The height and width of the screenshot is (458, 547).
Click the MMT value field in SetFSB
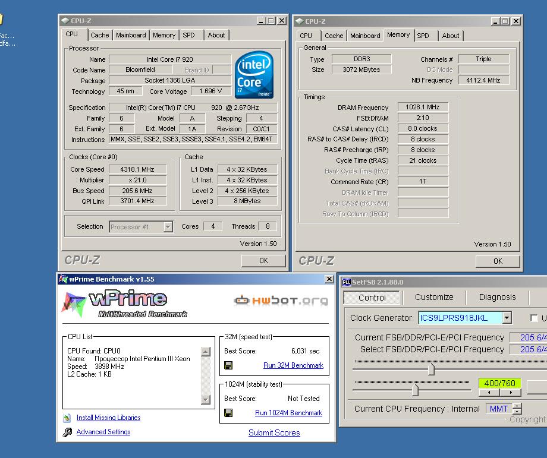click(x=499, y=409)
